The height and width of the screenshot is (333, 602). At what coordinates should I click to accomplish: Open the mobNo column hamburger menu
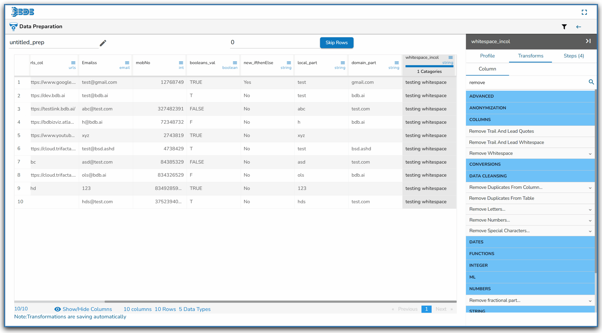[x=181, y=63]
